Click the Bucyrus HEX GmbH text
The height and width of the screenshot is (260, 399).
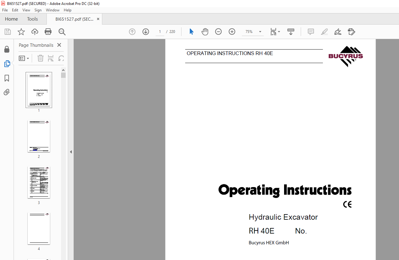point(269,243)
